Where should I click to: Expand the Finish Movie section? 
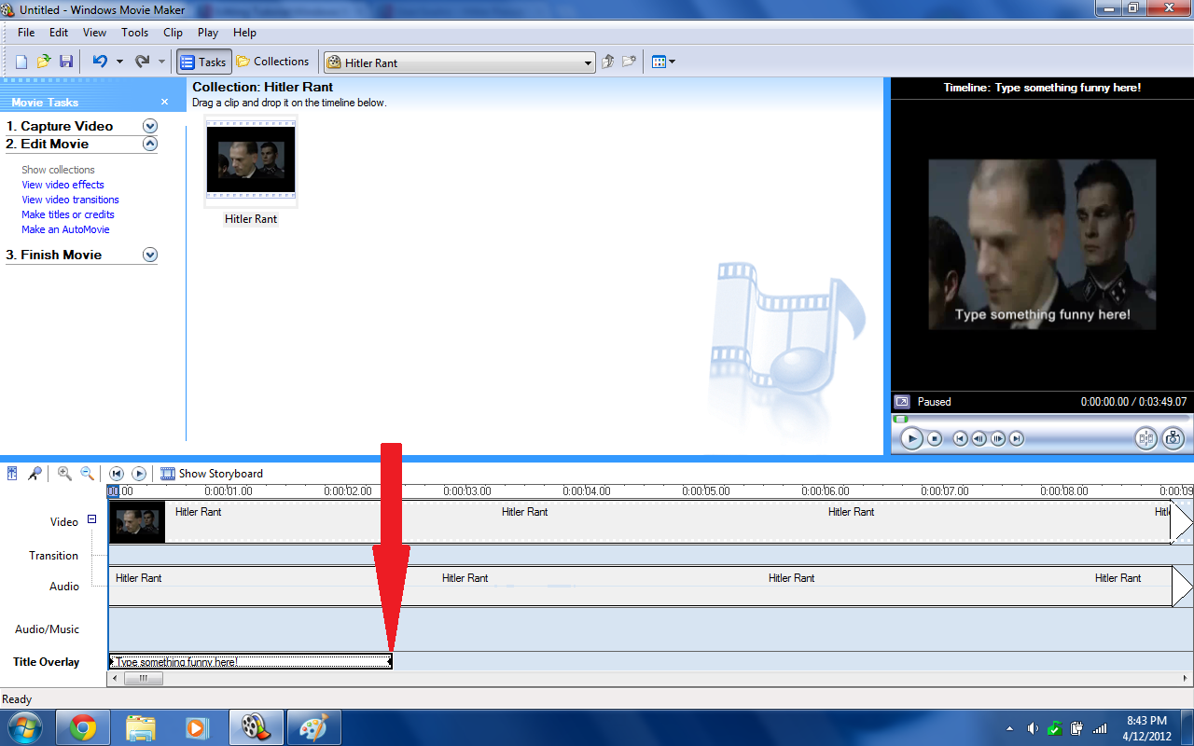tap(150, 255)
